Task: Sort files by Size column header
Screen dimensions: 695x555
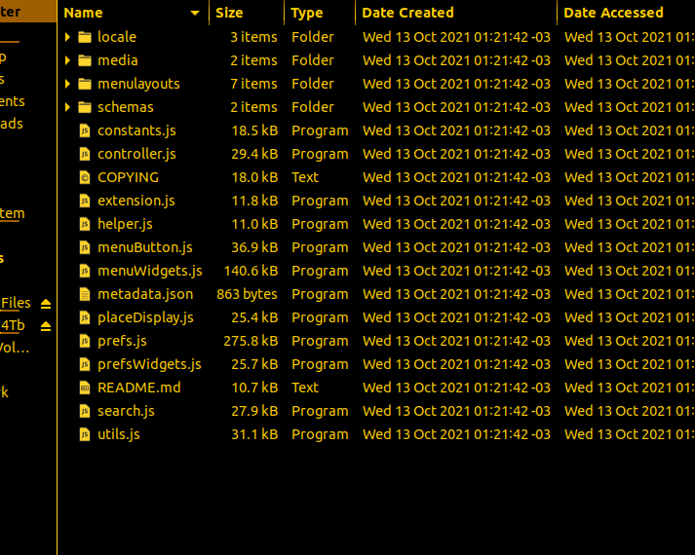Action: tap(230, 13)
